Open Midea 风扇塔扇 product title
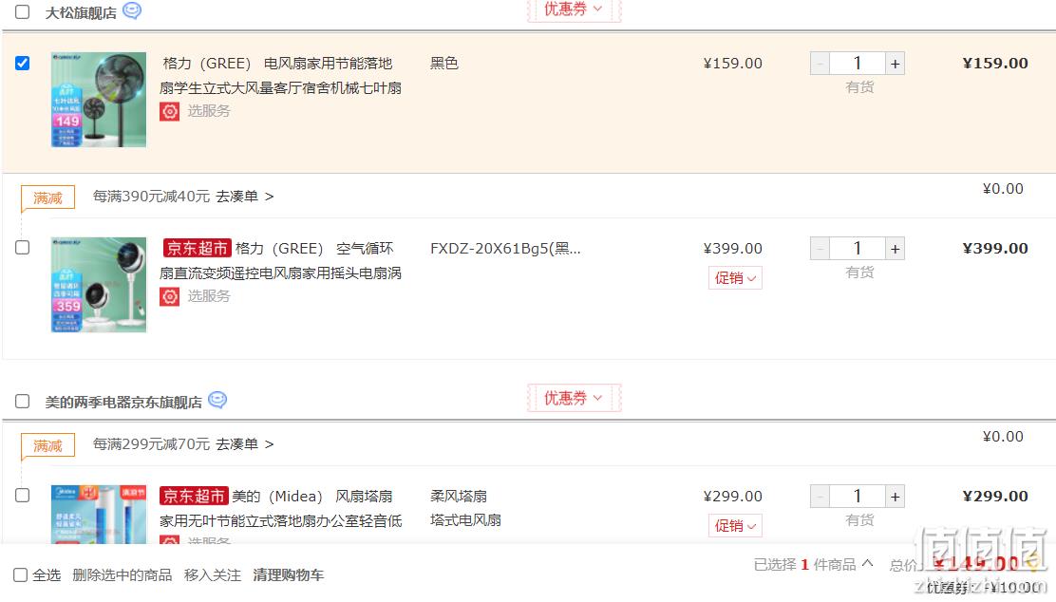 click(280, 508)
